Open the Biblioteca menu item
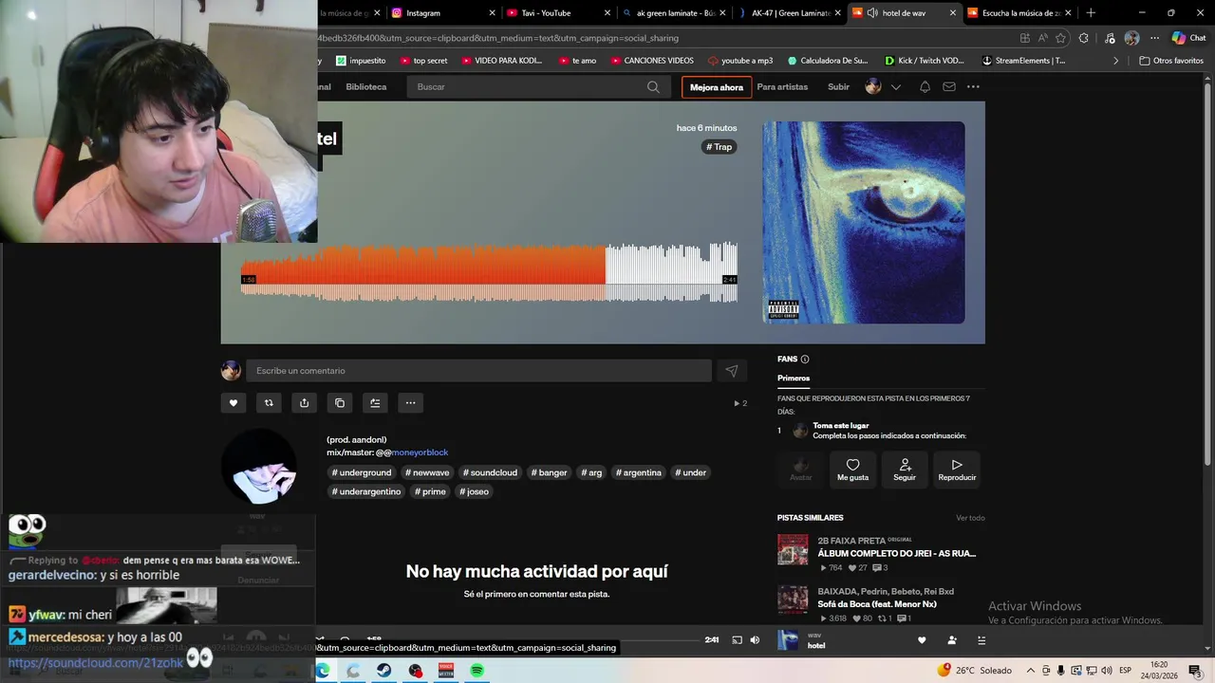1215x683 pixels. point(366,87)
